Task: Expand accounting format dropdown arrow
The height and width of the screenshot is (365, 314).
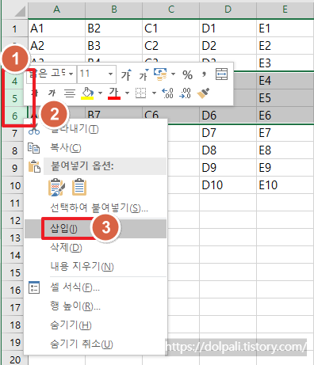Action: pyautogui.click(x=174, y=74)
